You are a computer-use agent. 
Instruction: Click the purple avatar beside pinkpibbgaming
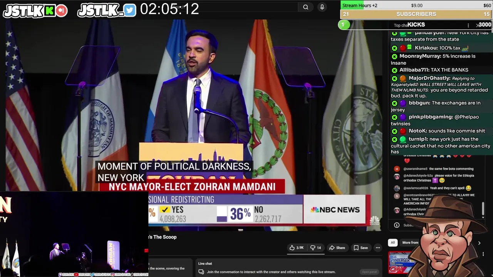click(x=403, y=117)
